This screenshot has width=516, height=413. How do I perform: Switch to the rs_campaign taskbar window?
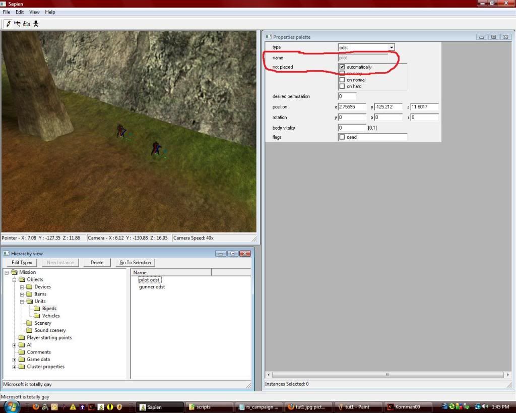tap(260, 407)
